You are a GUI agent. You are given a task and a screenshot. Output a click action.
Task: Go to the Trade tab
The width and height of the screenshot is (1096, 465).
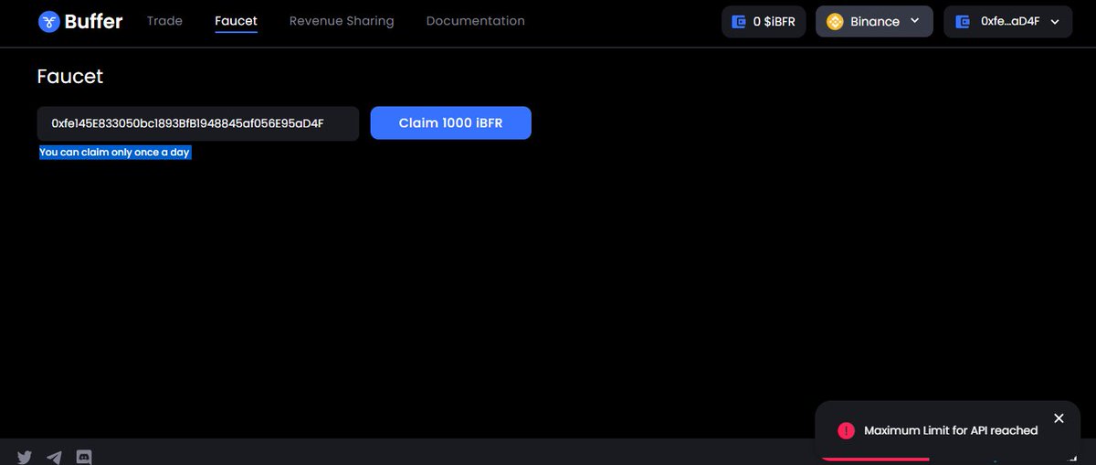click(164, 20)
